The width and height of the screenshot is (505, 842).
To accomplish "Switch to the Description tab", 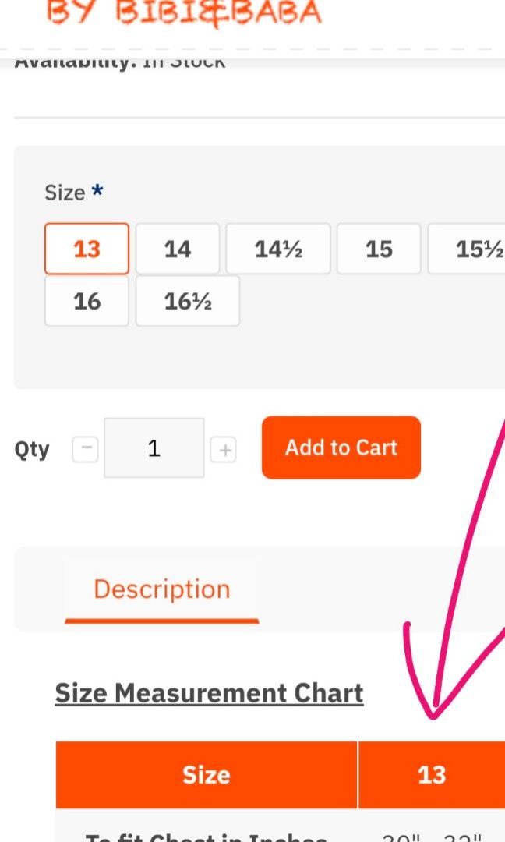I will click(161, 589).
